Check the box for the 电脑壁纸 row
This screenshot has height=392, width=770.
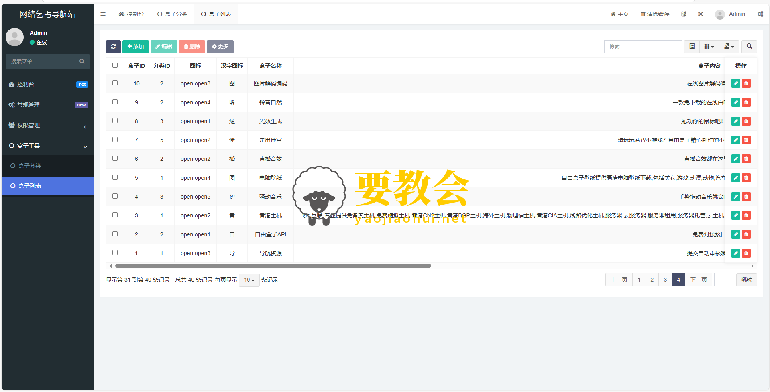coord(115,177)
